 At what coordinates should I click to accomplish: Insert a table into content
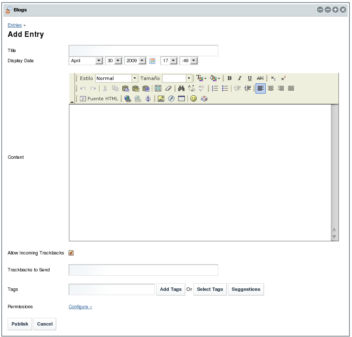click(181, 99)
